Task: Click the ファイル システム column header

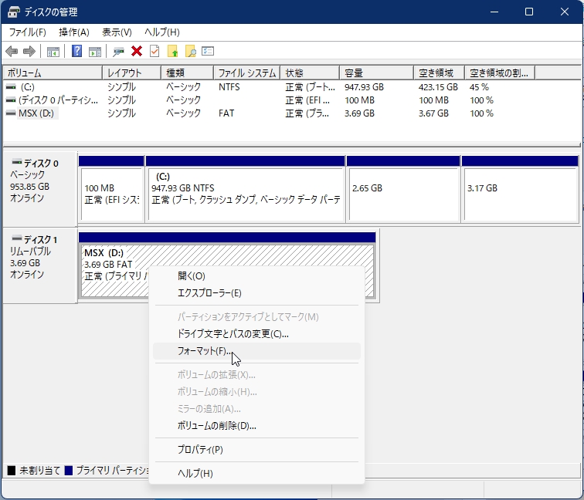Action: coord(246,73)
